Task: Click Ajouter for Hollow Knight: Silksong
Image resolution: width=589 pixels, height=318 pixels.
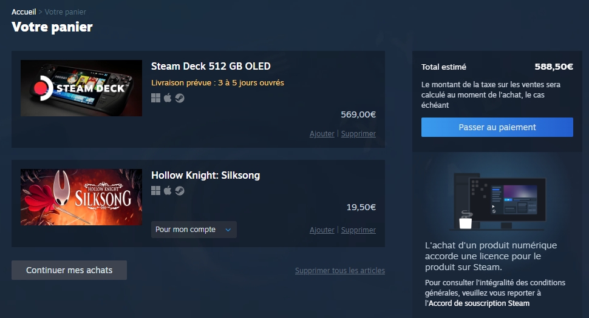Action: pyautogui.click(x=322, y=230)
